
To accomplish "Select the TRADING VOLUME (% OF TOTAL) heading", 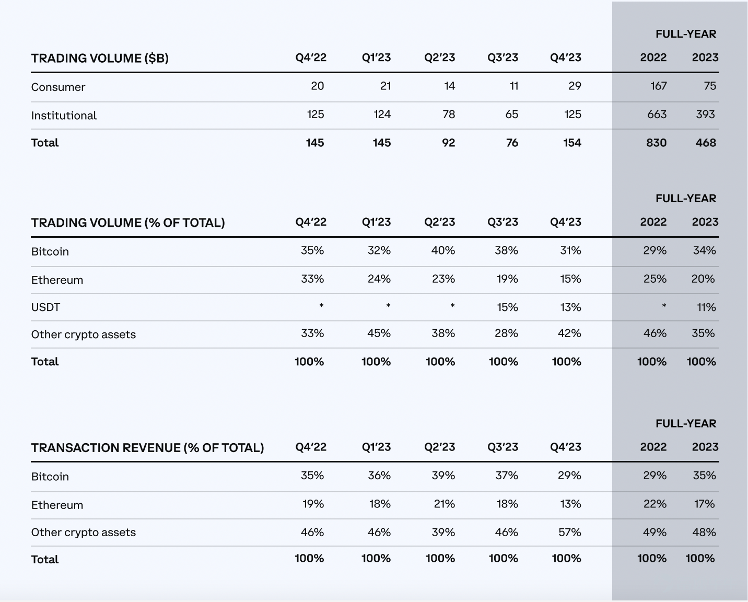I will click(x=128, y=223).
